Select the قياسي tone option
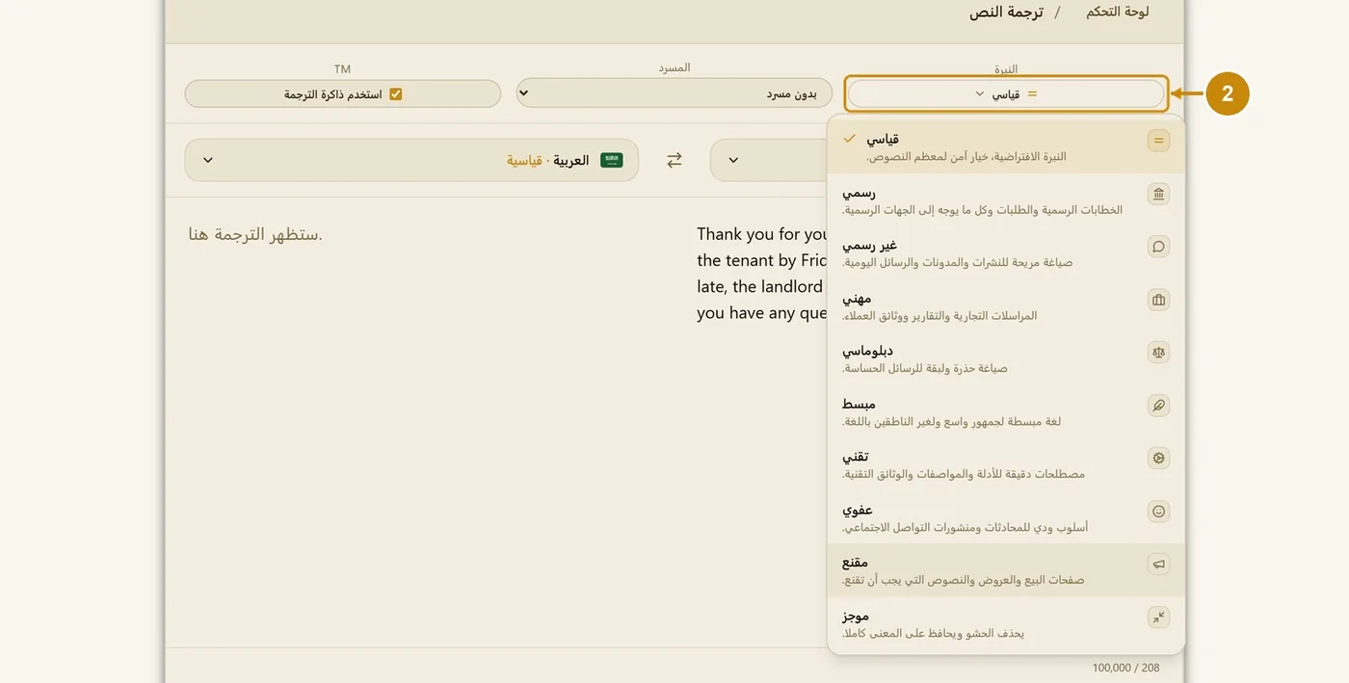 pyautogui.click(x=1006, y=146)
